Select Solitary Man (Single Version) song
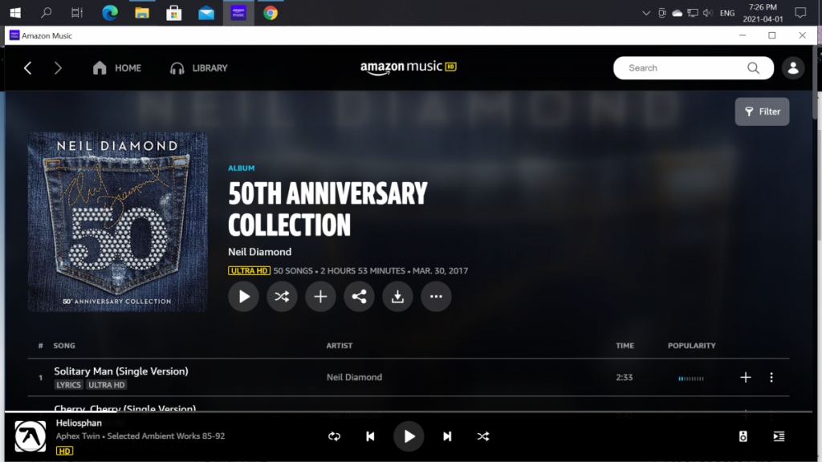The image size is (822, 462). pos(121,371)
